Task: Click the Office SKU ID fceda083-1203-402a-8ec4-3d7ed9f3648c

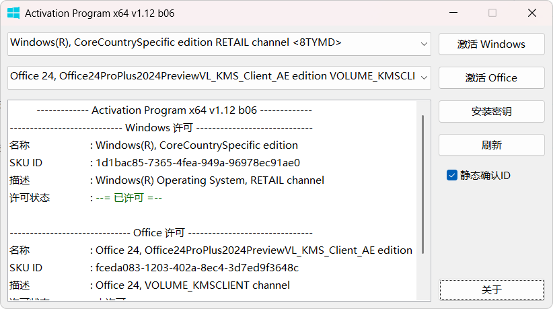Action: pos(197,268)
